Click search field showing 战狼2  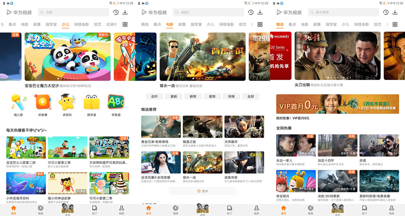pos(208,12)
